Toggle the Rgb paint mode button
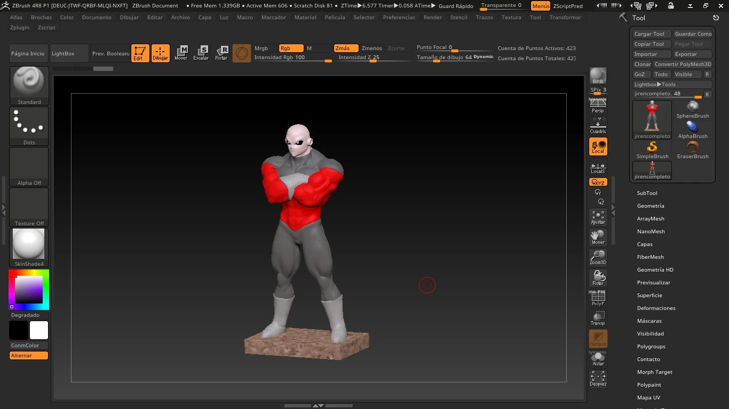The image size is (729, 409). 291,48
